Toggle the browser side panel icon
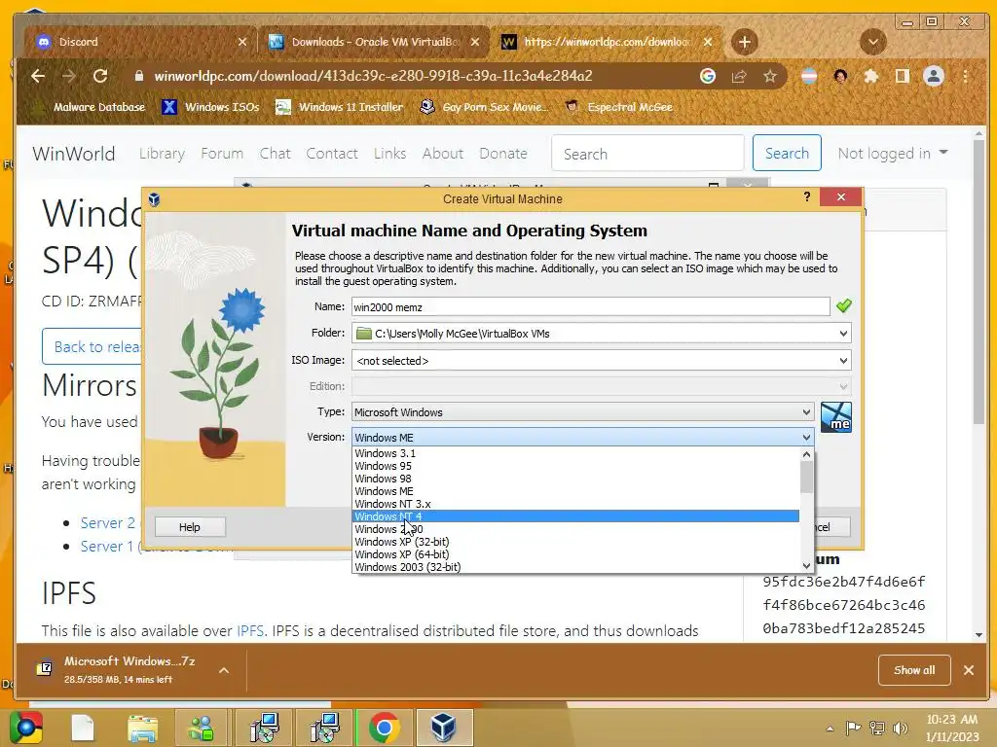 (902, 76)
